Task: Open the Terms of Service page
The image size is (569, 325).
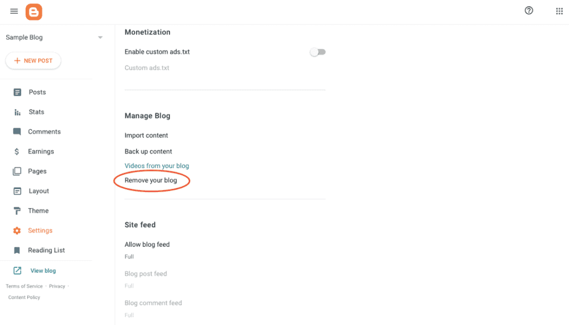Action: (x=24, y=286)
